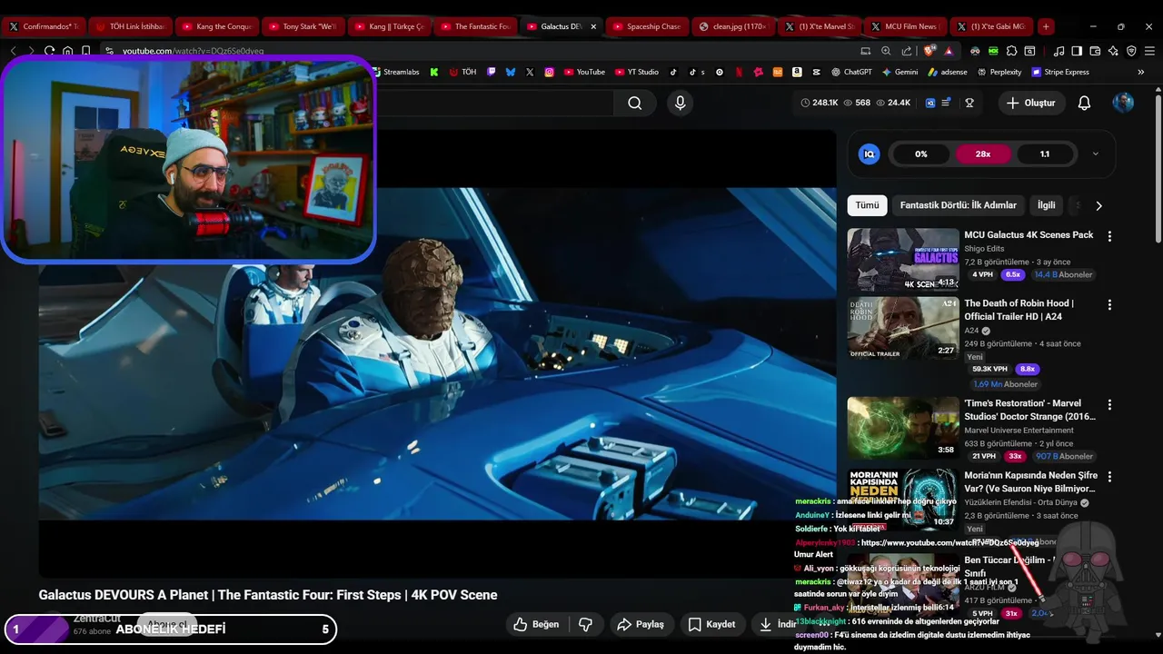
Task: Open the Kick bookmark icon
Action: tap(434, 72)
